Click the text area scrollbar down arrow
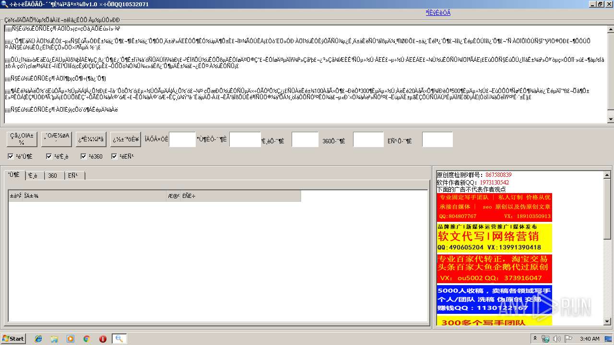The width and height of the screenshot is (614, 345). [611, 119]
